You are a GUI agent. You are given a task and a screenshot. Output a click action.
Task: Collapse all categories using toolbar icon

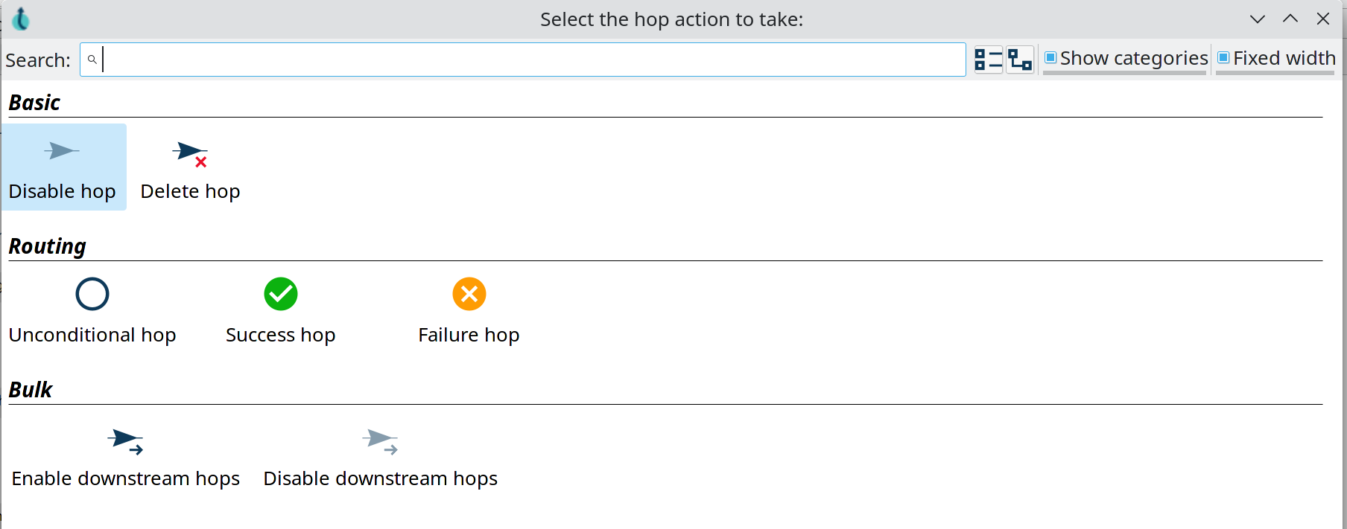point(989,59)
